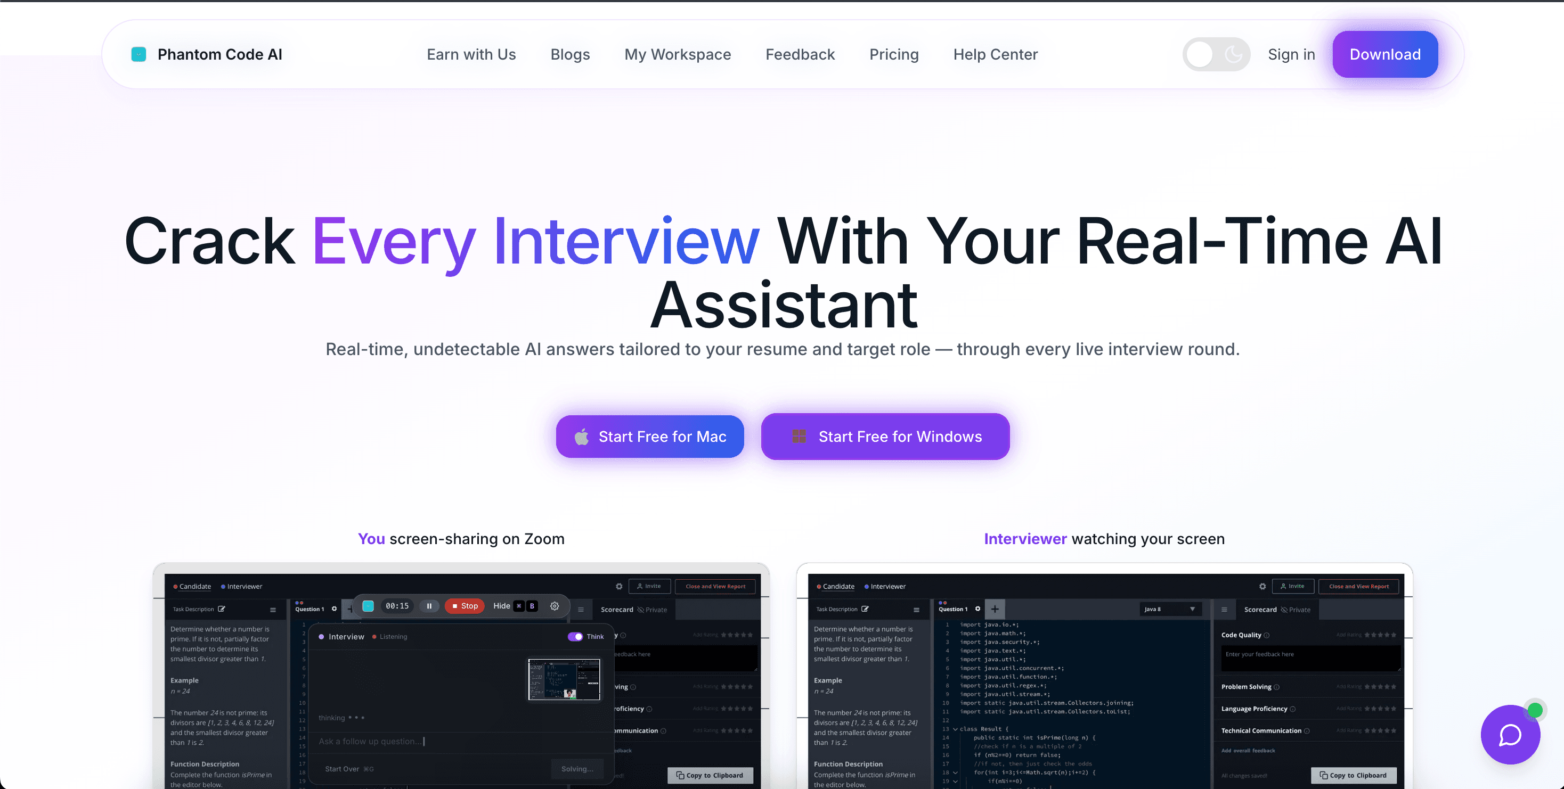Toggle the Think switch in the Interview panel

[x=575, y=637]
